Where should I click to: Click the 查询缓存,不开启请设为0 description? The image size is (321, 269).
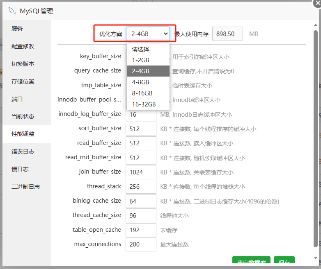[x=203, y=71]
